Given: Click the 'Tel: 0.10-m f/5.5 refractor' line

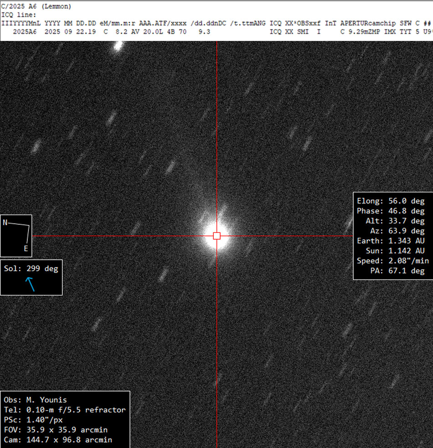Looking at the screenshot, I should [64, 410].
